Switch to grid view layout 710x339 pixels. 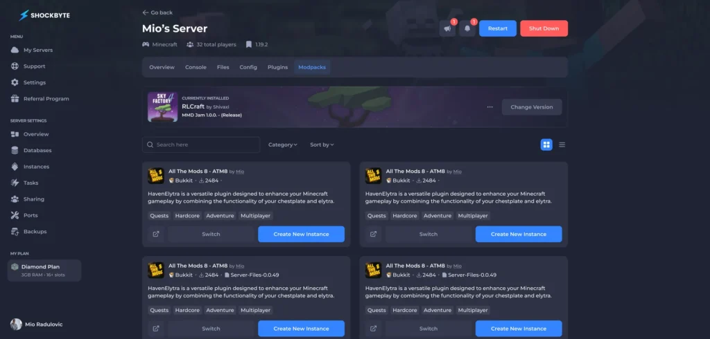546,145
